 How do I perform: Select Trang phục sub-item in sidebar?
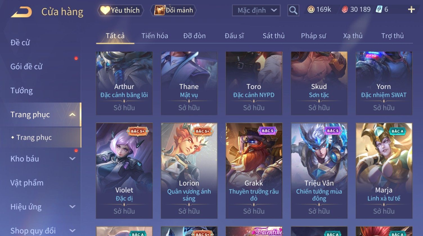[x=34, y=137]
